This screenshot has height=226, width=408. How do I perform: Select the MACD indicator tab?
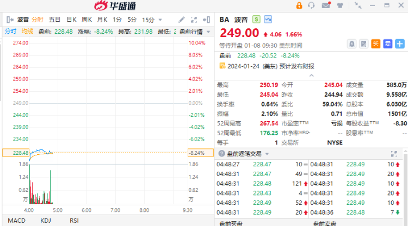(x=17, y=221)
